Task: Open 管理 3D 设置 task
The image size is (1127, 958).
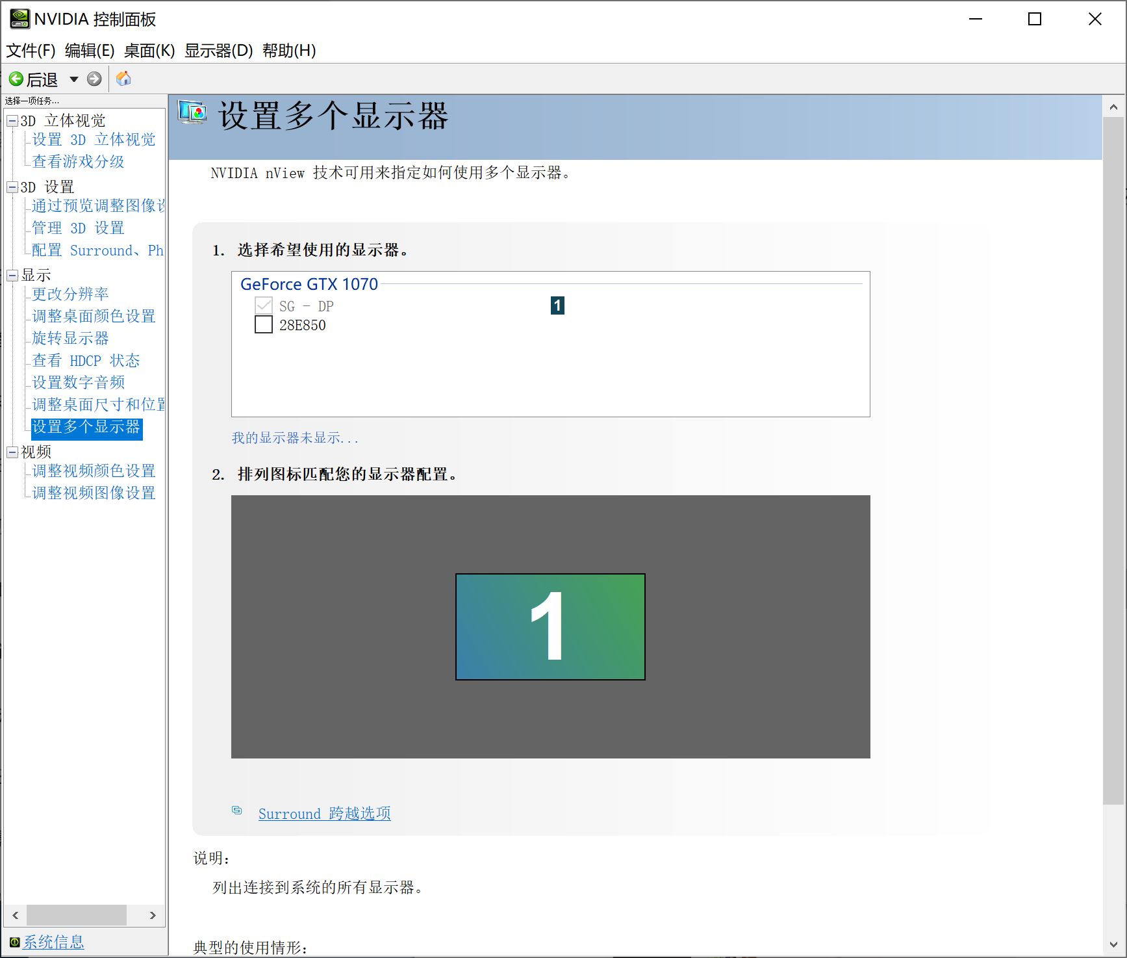Action: (79, 228)
